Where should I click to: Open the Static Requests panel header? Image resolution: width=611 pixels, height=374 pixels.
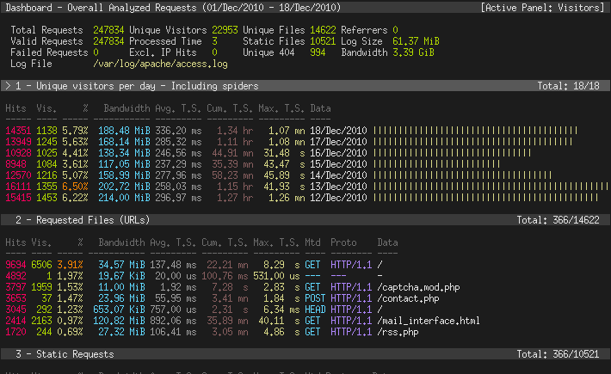(305, 354)
